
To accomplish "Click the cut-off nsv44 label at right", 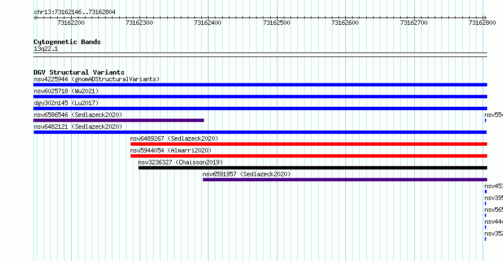I will [x=494, y=221].
